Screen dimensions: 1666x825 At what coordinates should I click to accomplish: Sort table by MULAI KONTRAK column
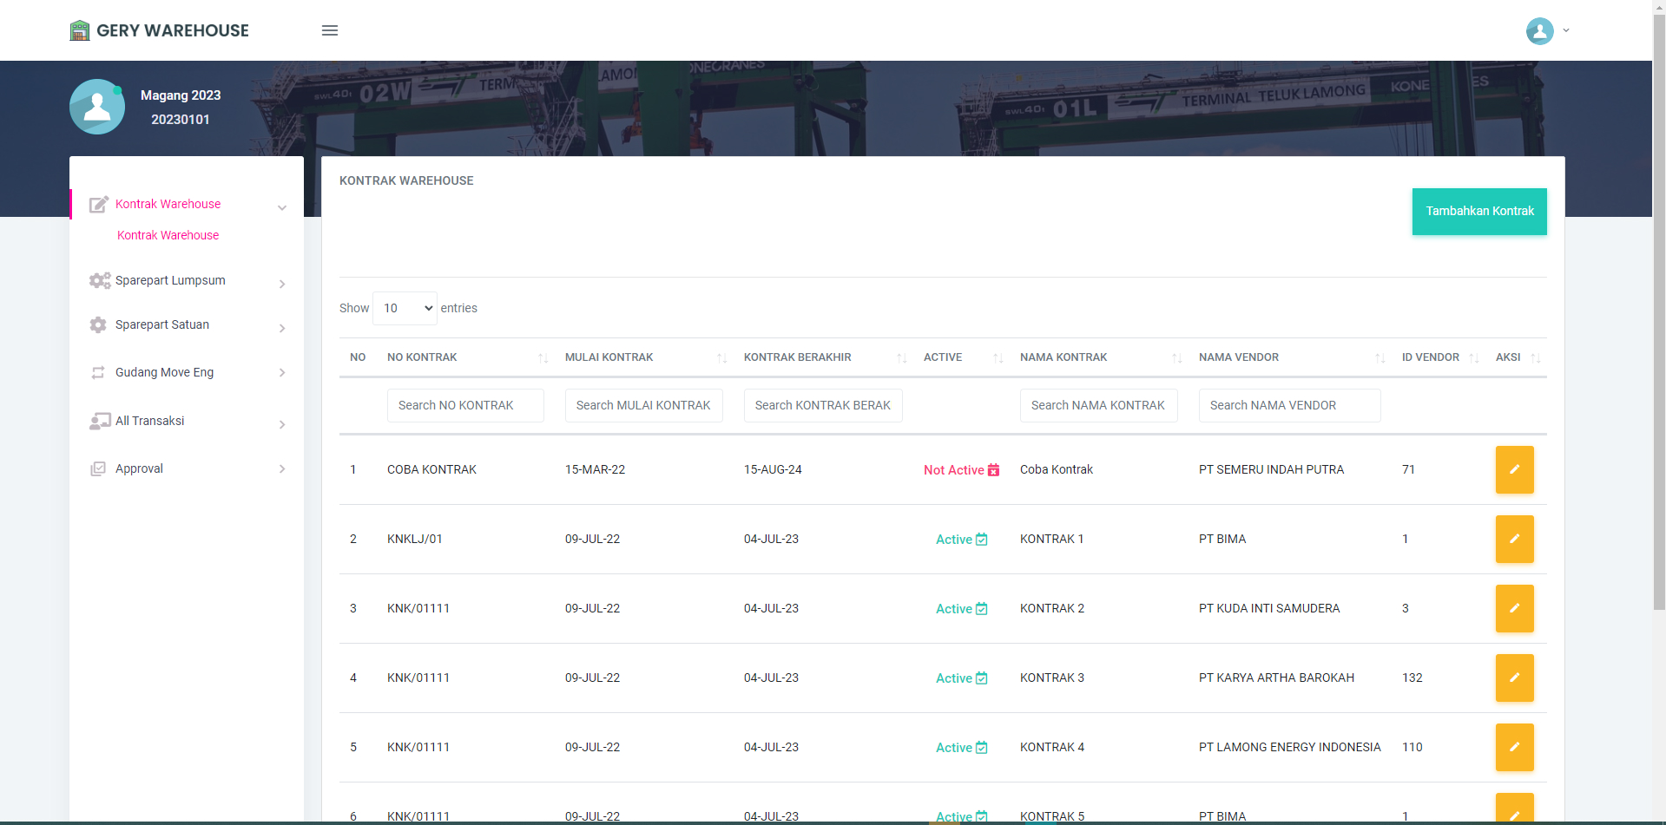pyautogui.click(x=609, y=357)
